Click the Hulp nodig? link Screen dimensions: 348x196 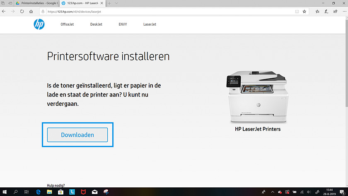56,186
